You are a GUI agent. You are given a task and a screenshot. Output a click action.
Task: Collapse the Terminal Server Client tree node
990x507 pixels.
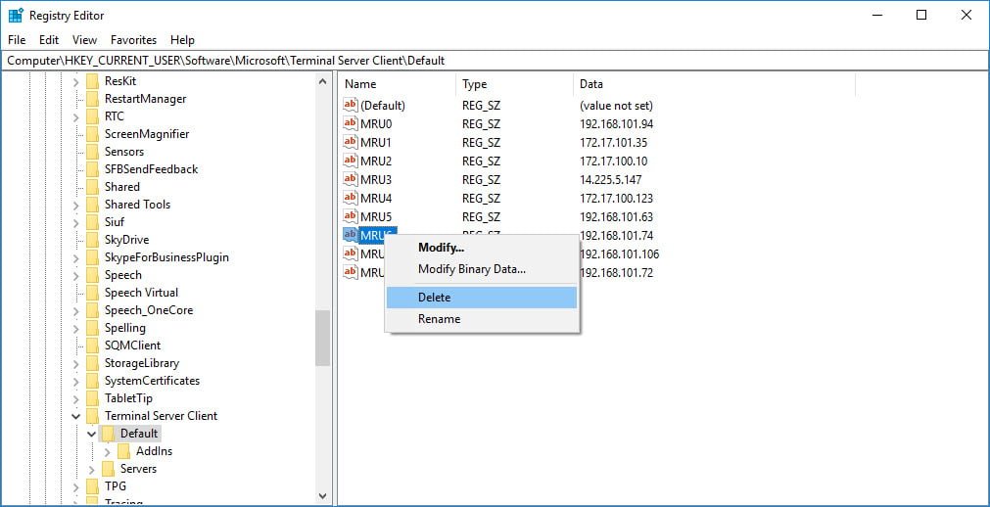(x=75, y=416)
